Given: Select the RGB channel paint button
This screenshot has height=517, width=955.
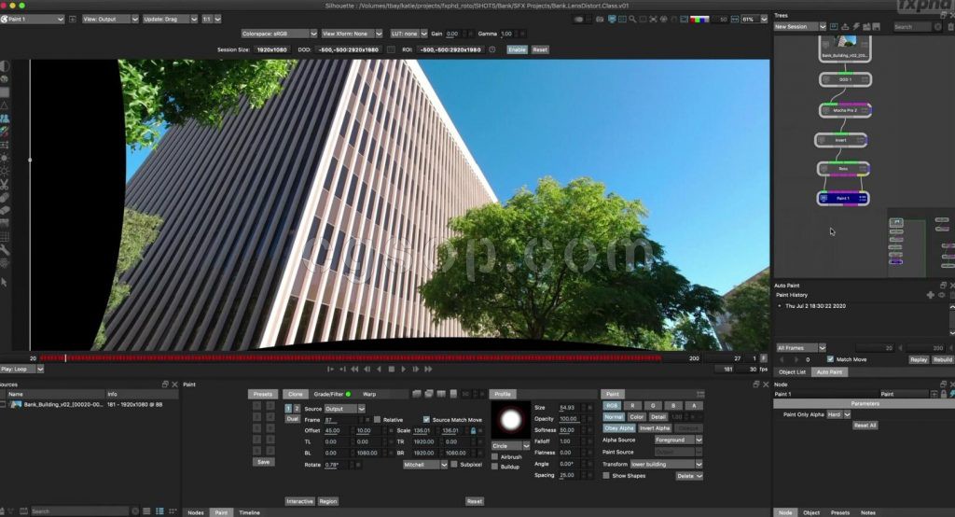Looking at the screenshot, I should click(x=612, y=405).
